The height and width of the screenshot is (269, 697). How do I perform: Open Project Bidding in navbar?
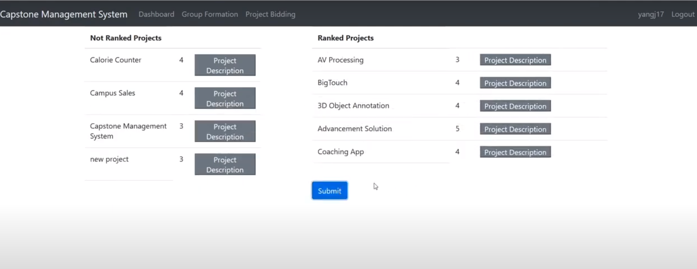point(270,14)
